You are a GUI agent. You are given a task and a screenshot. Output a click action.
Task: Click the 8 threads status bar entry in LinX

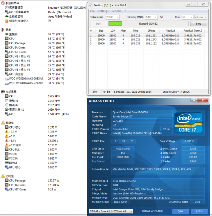[x=119, y=92]
